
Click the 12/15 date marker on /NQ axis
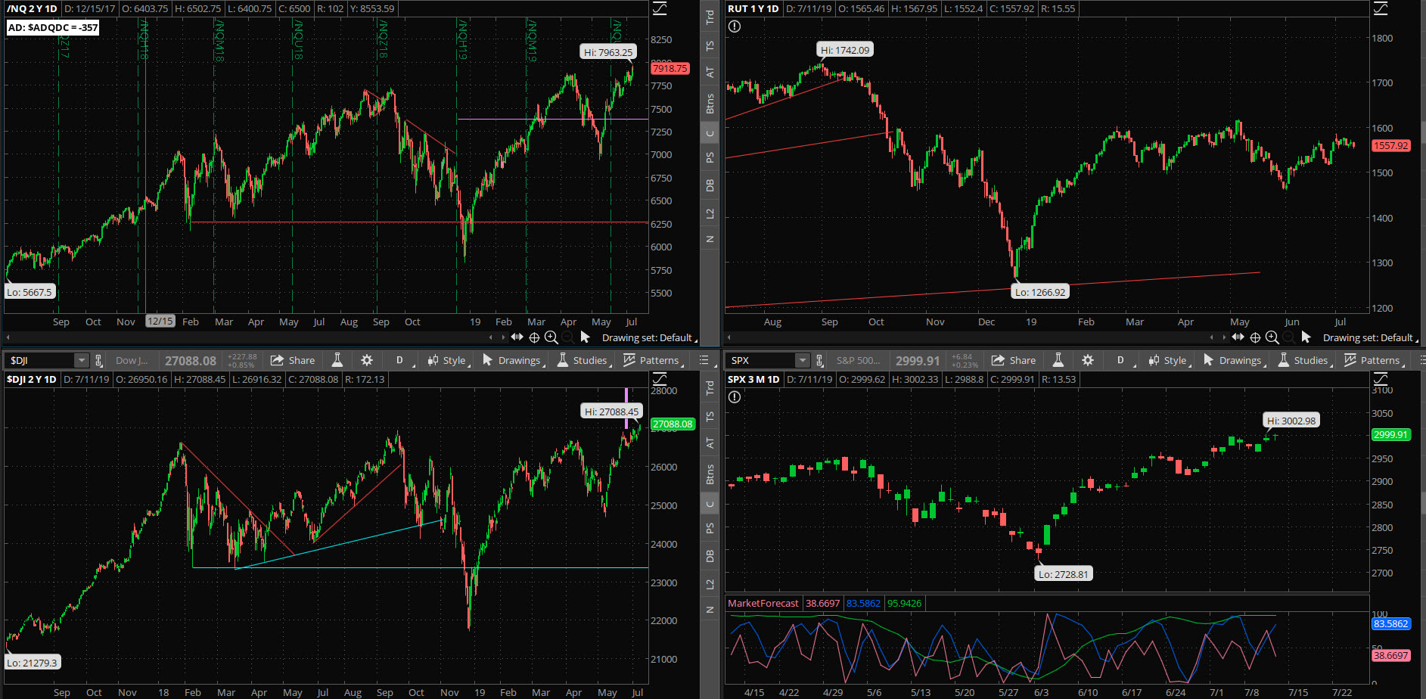pos(160,322)
